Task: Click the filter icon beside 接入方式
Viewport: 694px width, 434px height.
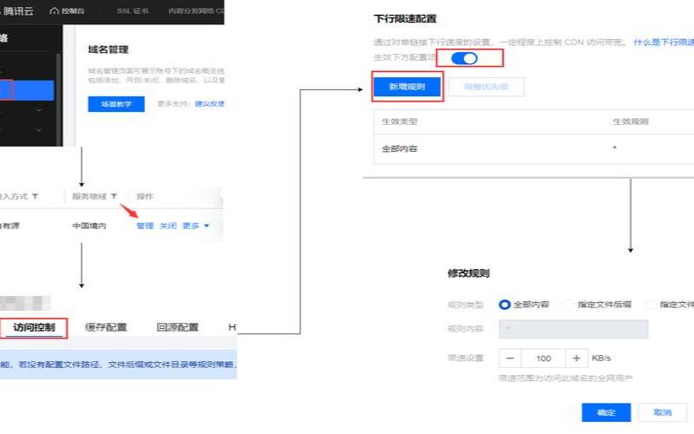Action: pos(35,197)
